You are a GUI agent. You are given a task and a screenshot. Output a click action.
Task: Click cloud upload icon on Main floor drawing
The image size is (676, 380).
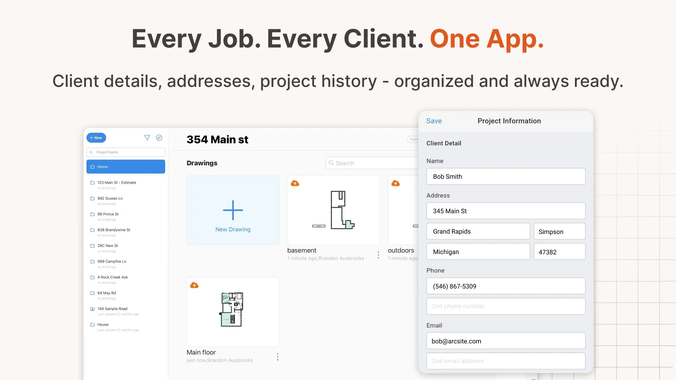click(194, 285)
